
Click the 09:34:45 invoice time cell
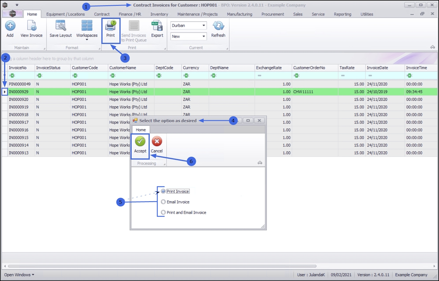pos(421,92)
